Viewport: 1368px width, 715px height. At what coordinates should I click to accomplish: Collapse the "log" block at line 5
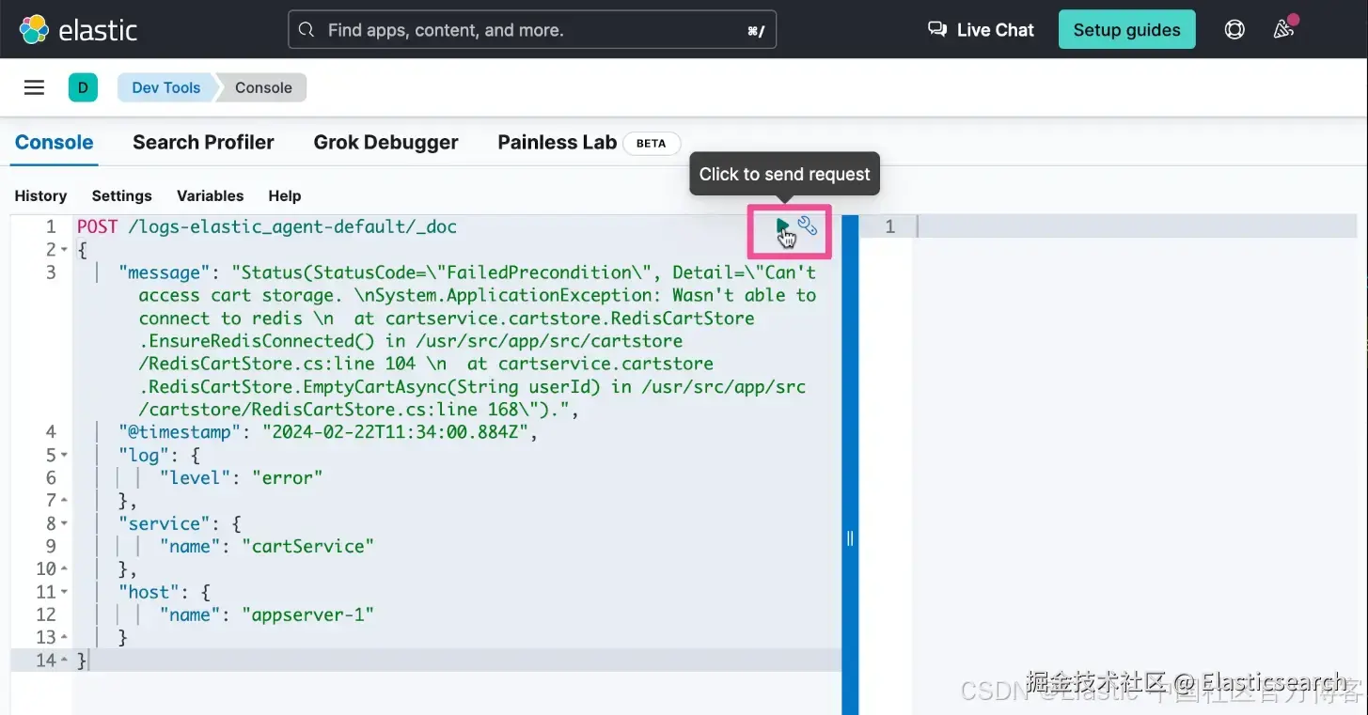pos(64,455)
